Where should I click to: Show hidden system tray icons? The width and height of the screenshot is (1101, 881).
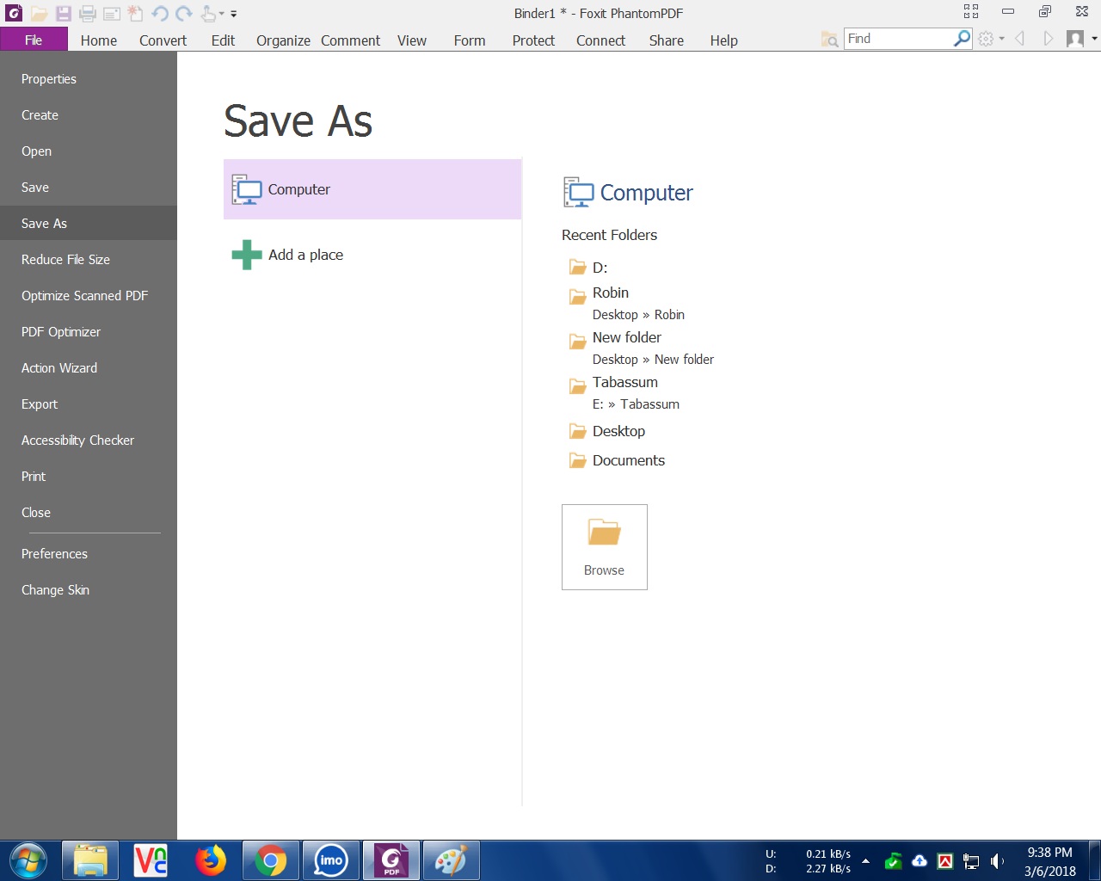click(865, 861)
